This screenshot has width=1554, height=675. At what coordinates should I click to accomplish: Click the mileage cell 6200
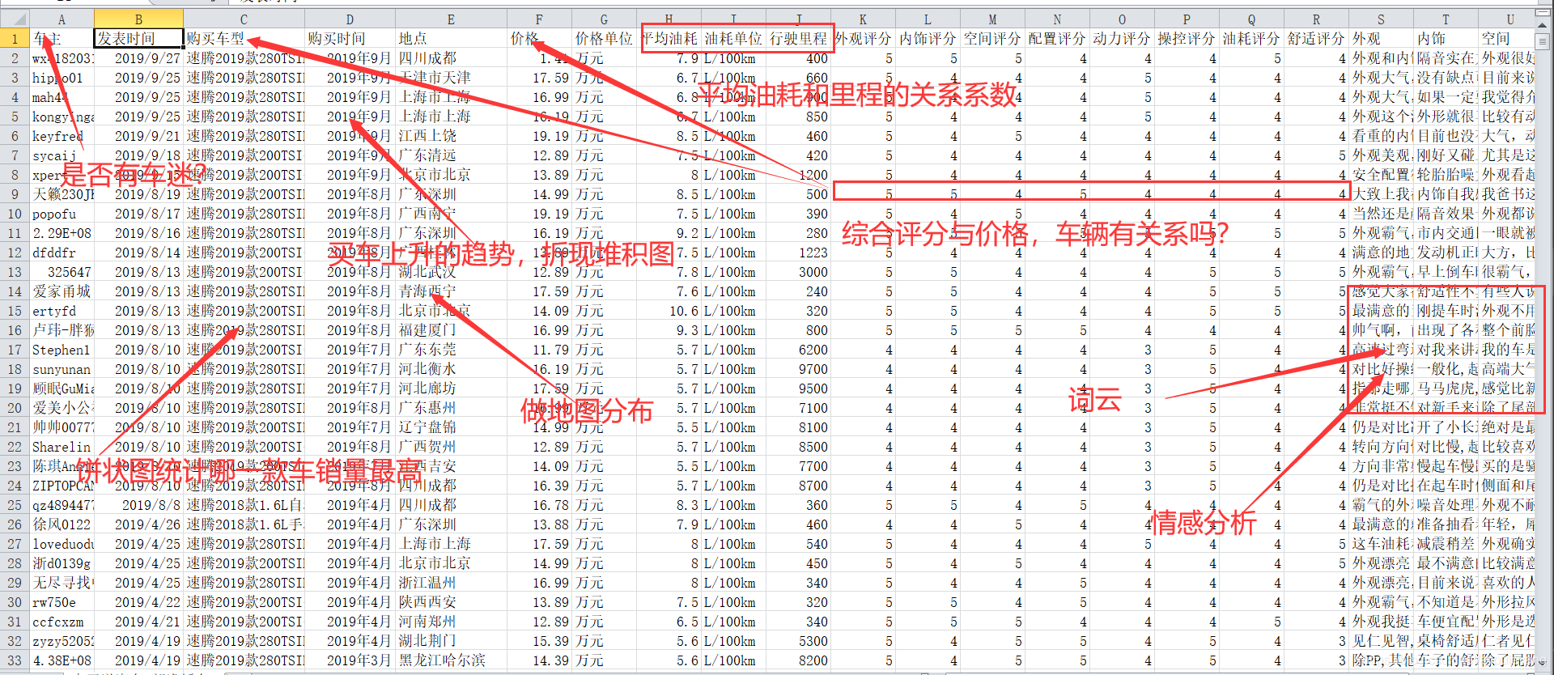[798, 350]
